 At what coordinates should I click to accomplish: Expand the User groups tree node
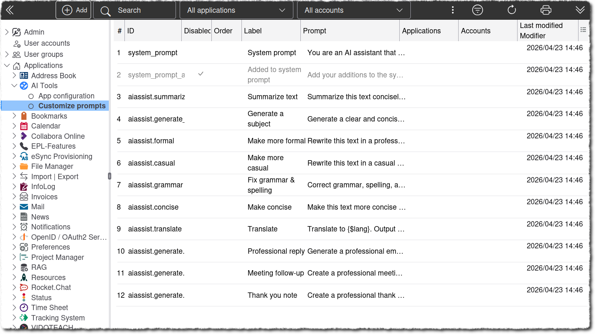tap(7, 54)
